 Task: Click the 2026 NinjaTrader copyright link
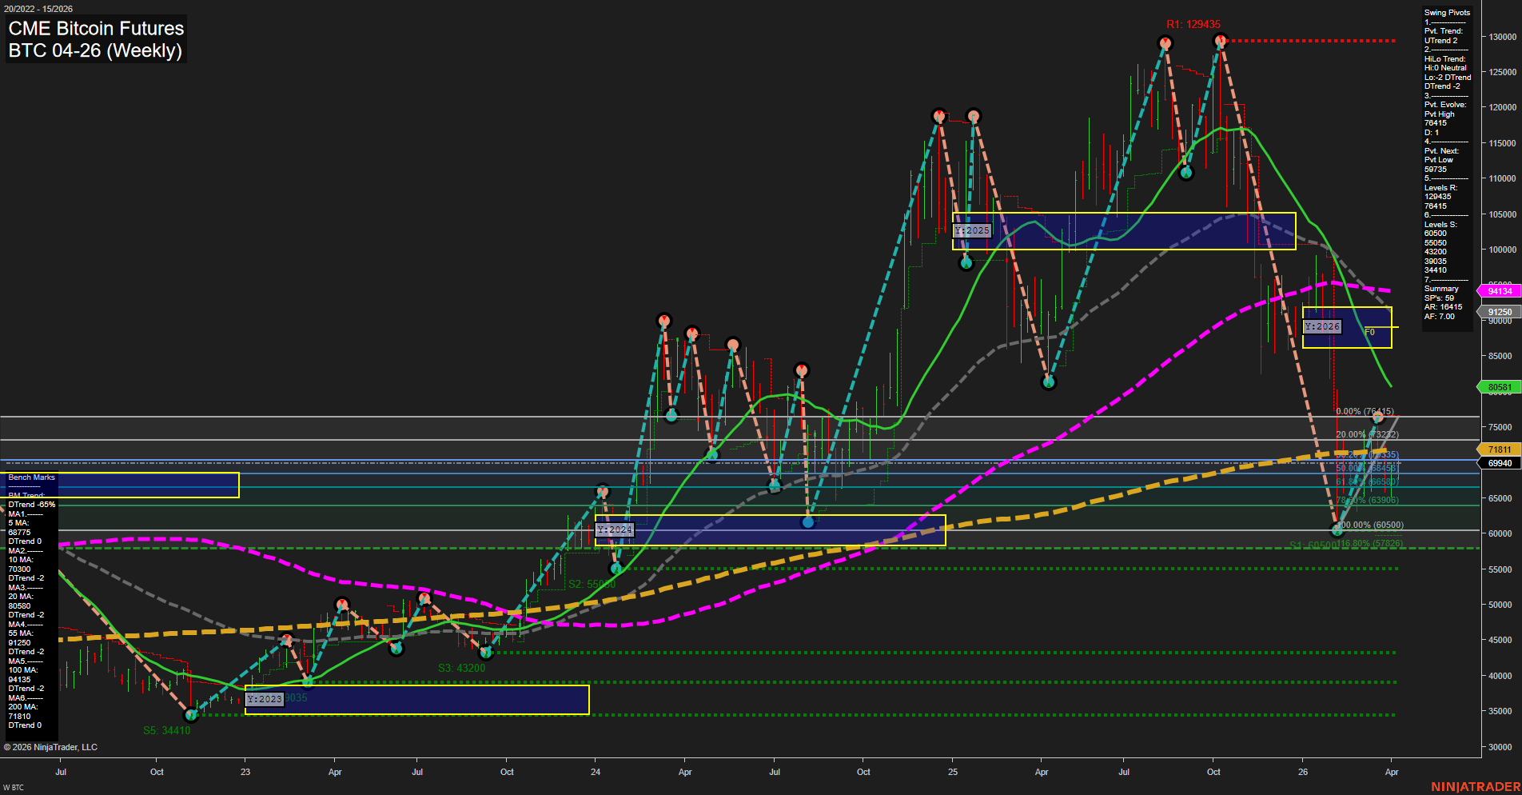(51, 747)
